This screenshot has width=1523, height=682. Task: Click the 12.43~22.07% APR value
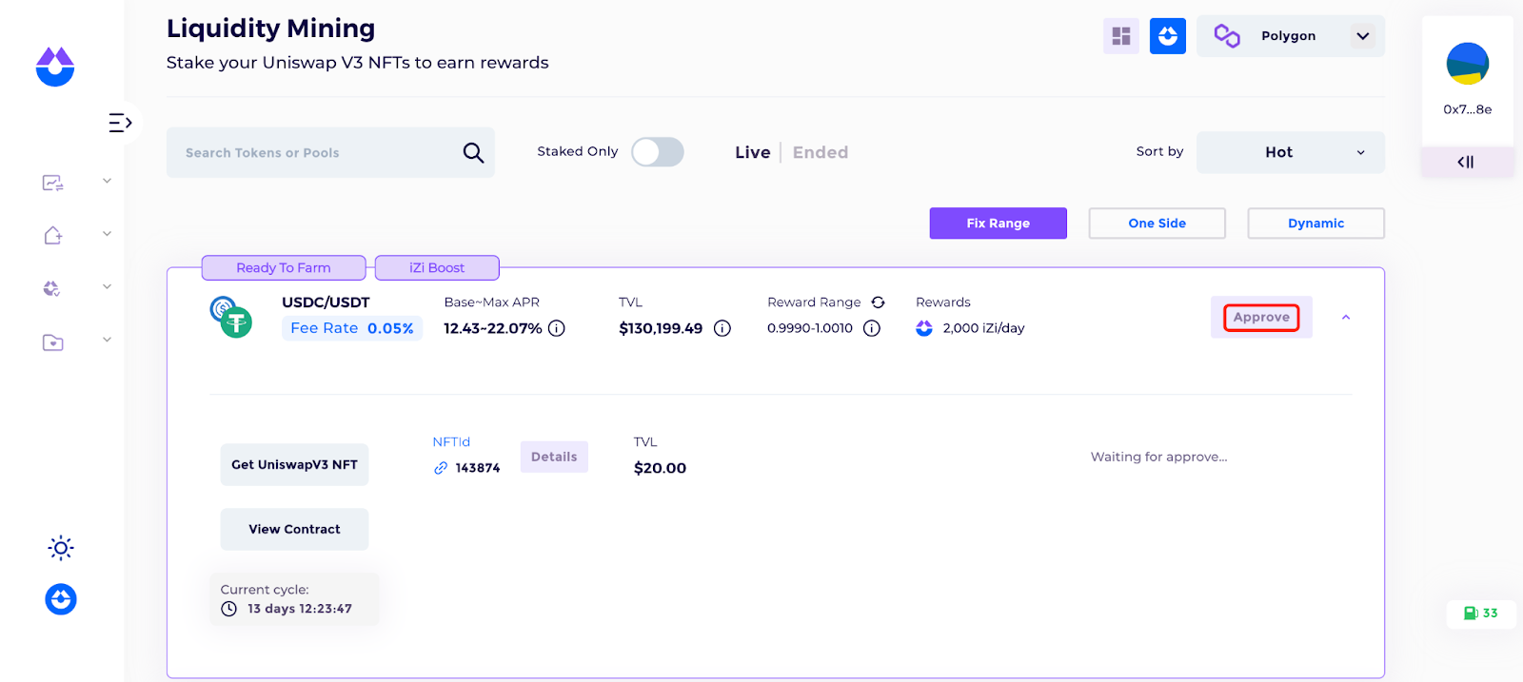point(493,328)
